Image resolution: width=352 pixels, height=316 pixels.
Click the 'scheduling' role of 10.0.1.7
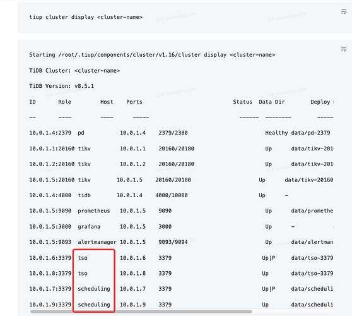tap(94, 289)
